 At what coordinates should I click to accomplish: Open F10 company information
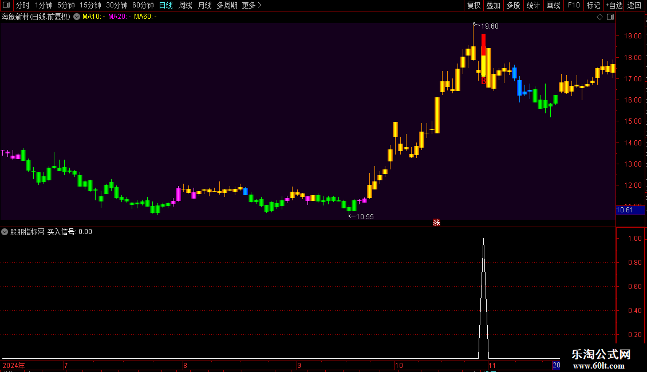pos(574,5)
